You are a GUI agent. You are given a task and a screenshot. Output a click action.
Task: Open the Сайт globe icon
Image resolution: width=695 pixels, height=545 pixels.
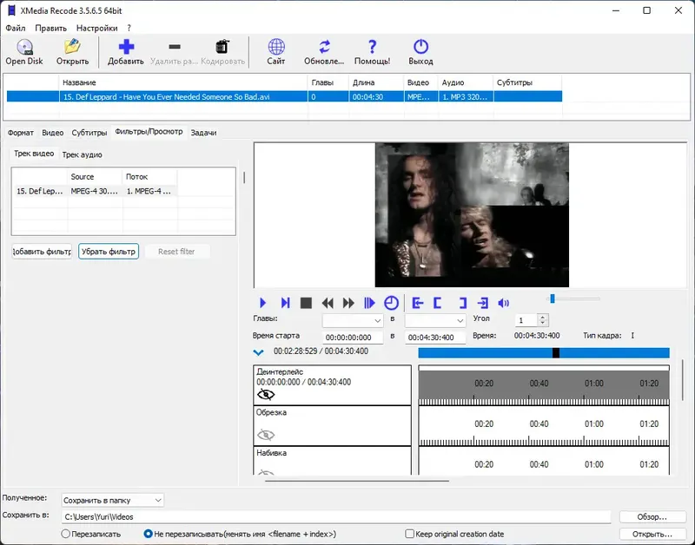pos(276,48)
